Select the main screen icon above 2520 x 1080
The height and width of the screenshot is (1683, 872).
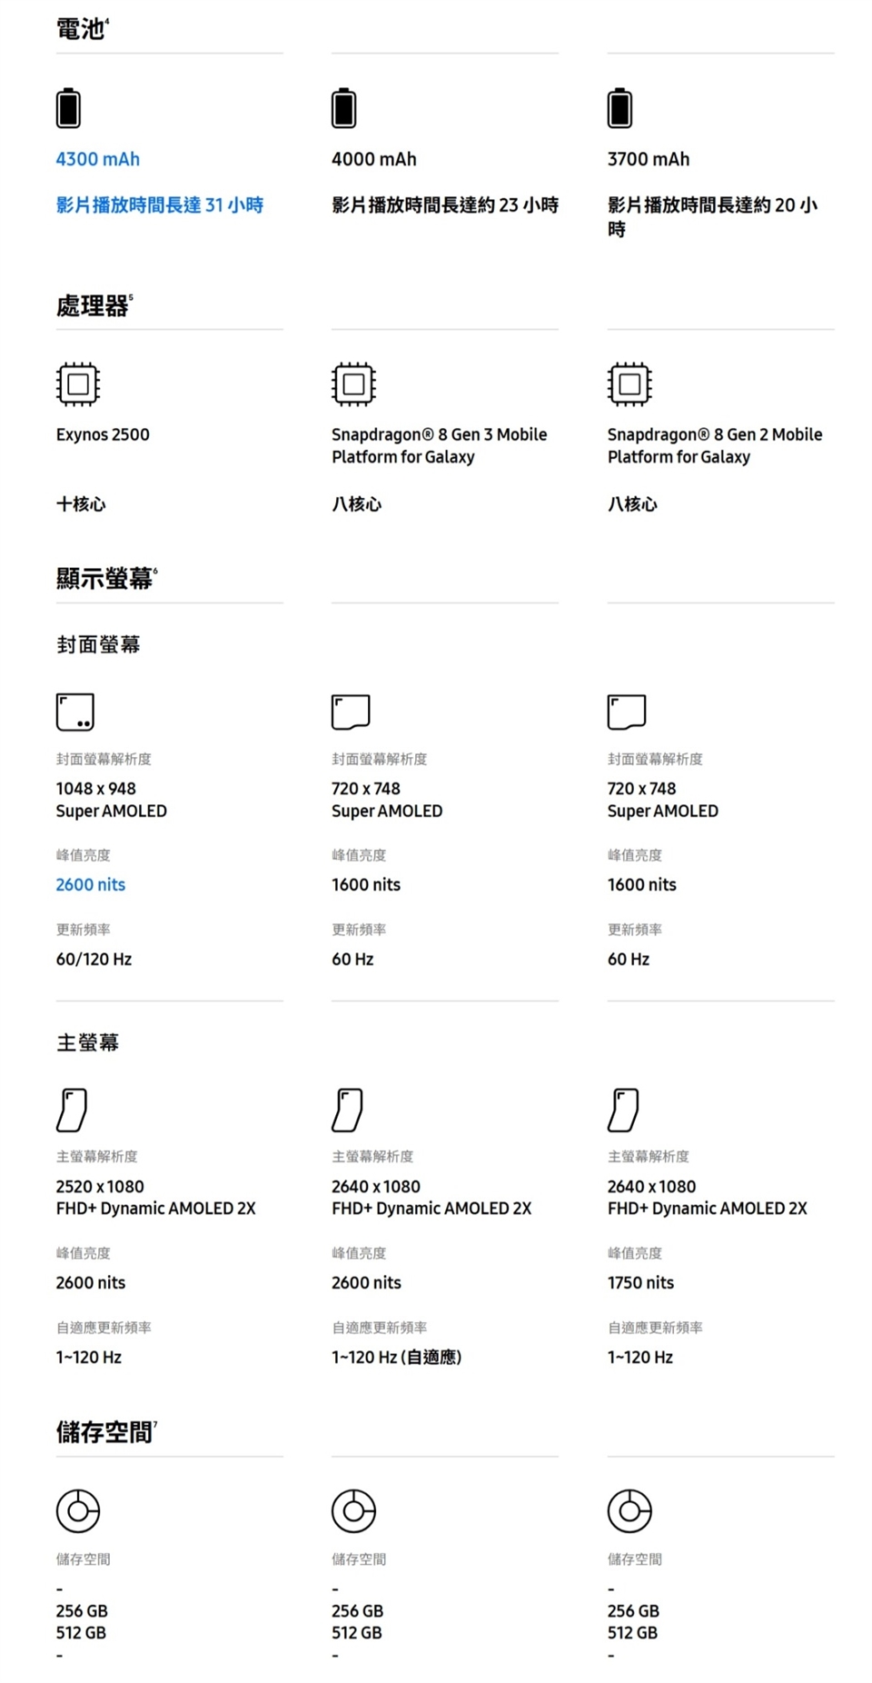click(x=72, y=1110)
